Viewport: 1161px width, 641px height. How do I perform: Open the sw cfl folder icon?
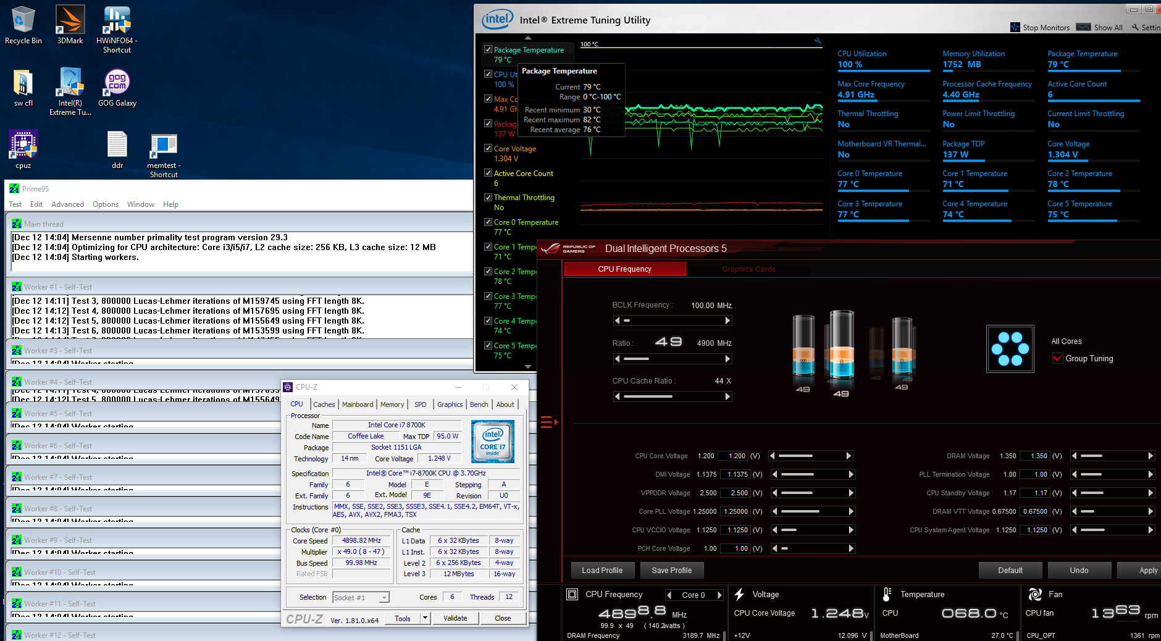click(x=23, y=88)
